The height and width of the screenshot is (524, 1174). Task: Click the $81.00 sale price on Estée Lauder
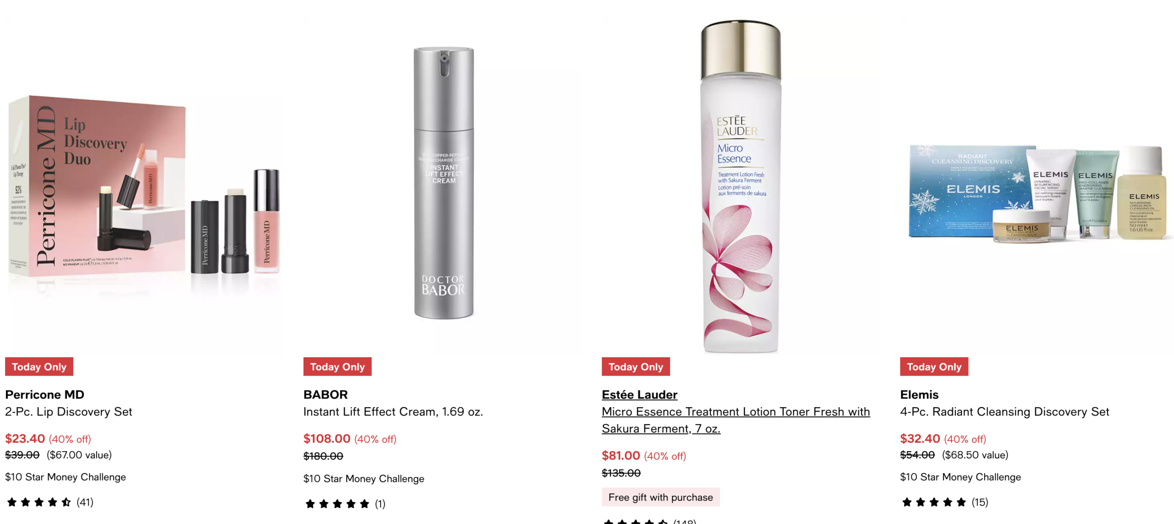tap(620, 455)
